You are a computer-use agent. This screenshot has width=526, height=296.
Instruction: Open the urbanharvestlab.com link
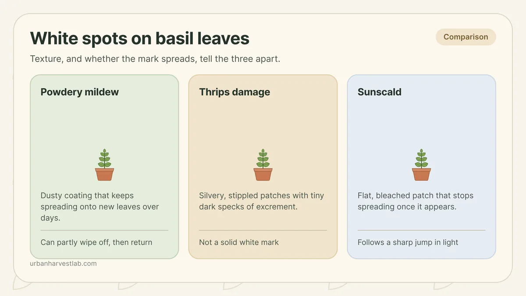(x=63, y=264)
